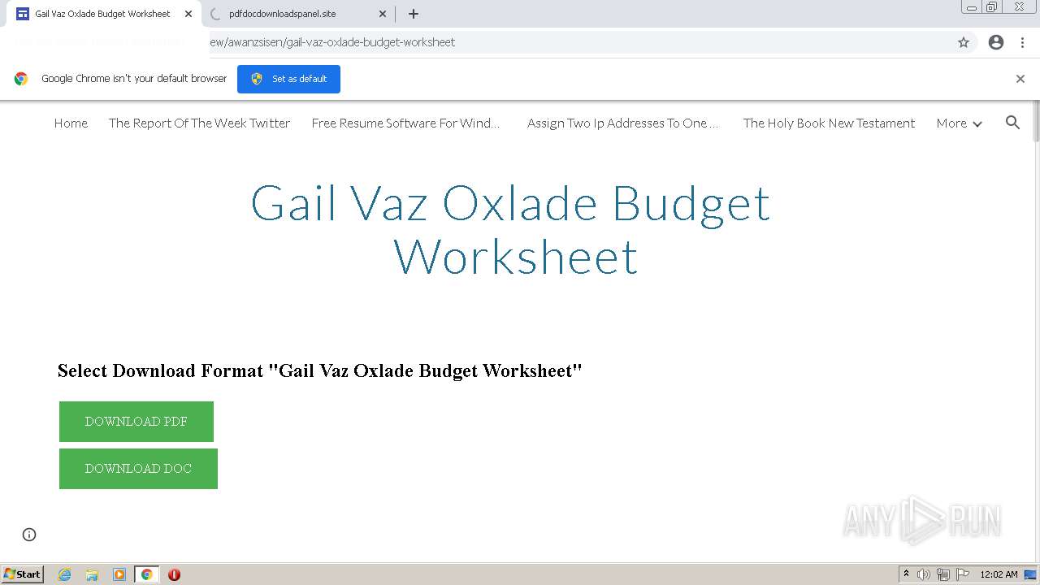Click the Set as default button
Screen dimensions: 1040x585
click(x=288, y=79)
